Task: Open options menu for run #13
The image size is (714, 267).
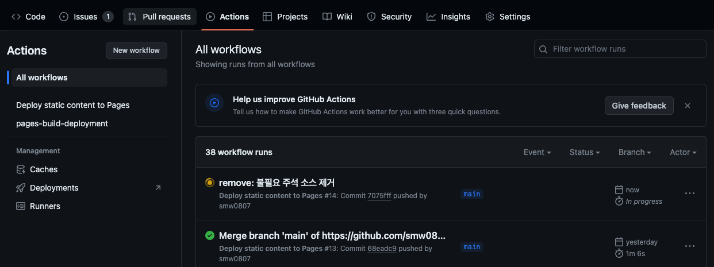Action: [690, 246]
